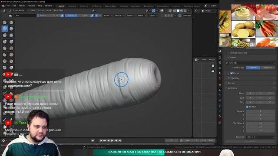The width and height of the screenshot is (278, 156).
Task: Select the Flatten sculpt brush
Action: 5,55
